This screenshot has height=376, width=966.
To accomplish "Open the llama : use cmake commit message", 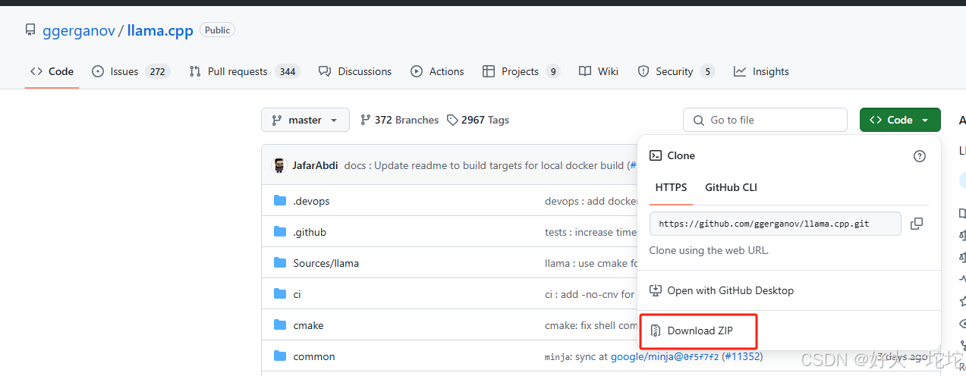I will coord(591,263).
